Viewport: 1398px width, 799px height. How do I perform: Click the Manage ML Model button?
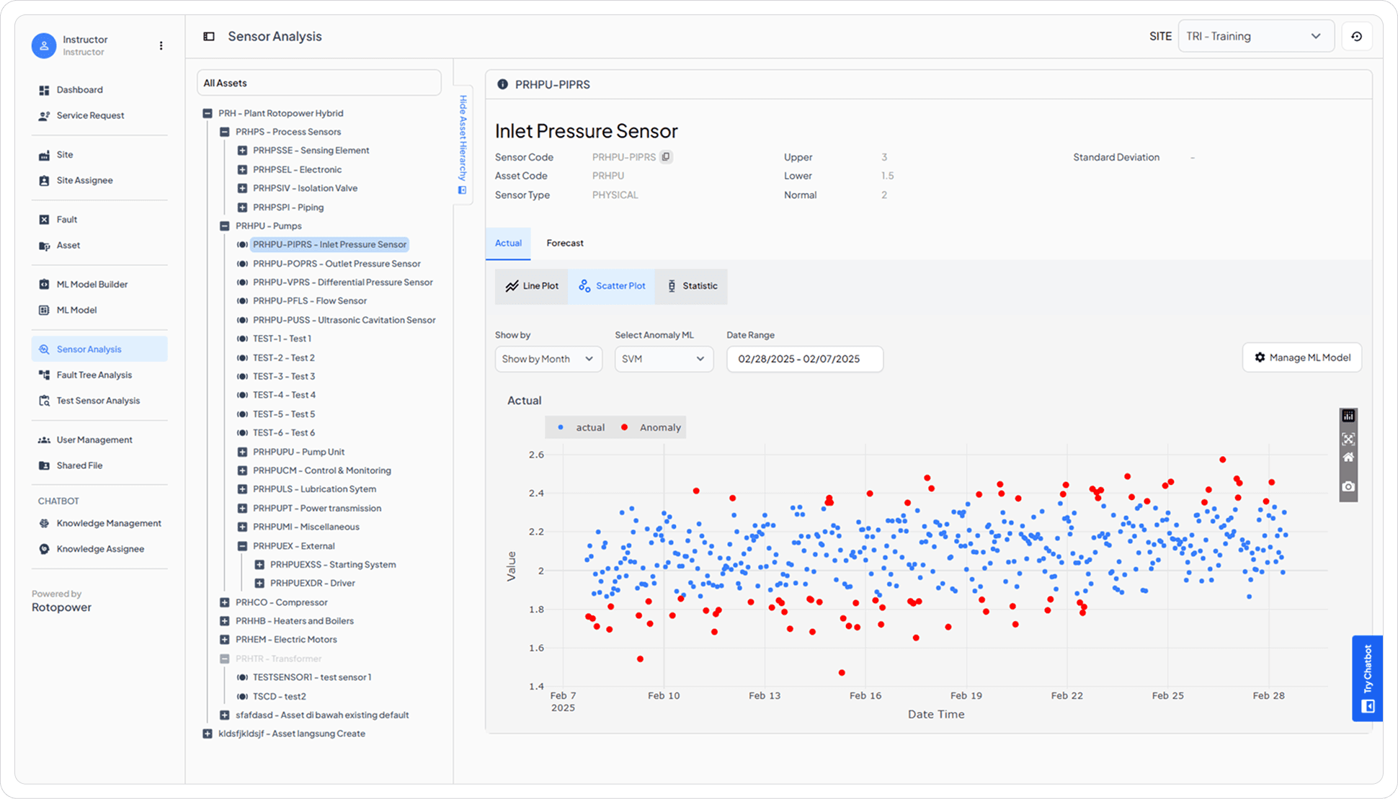pyautogui.click(x=1301, y=357)
